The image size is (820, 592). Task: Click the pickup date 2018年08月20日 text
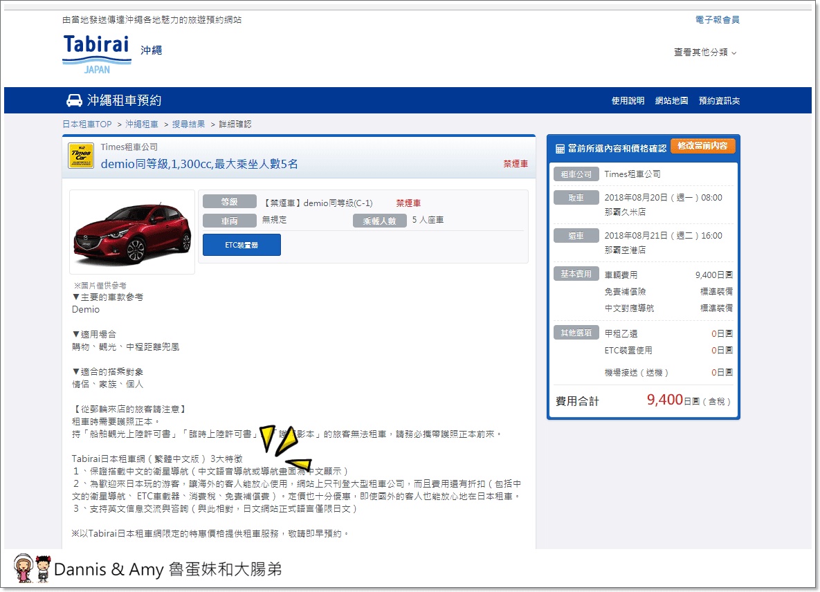click(x=663, y=198)
